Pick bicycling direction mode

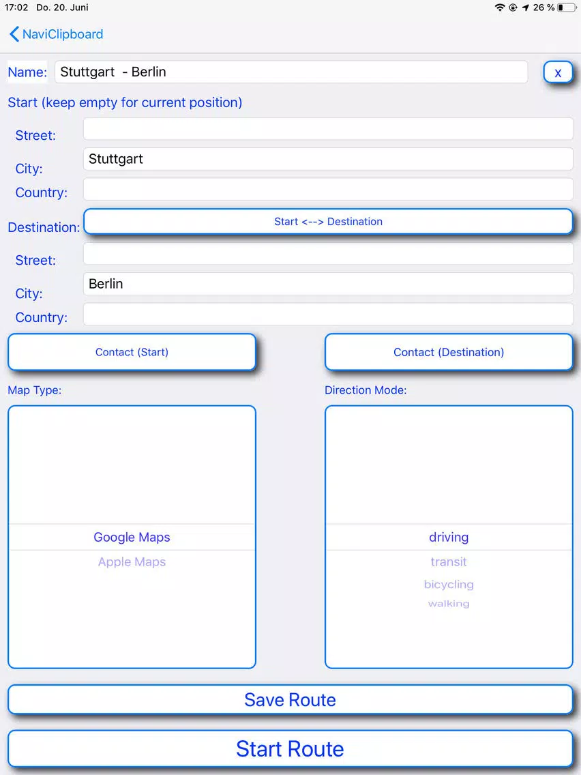click(449, 584)
